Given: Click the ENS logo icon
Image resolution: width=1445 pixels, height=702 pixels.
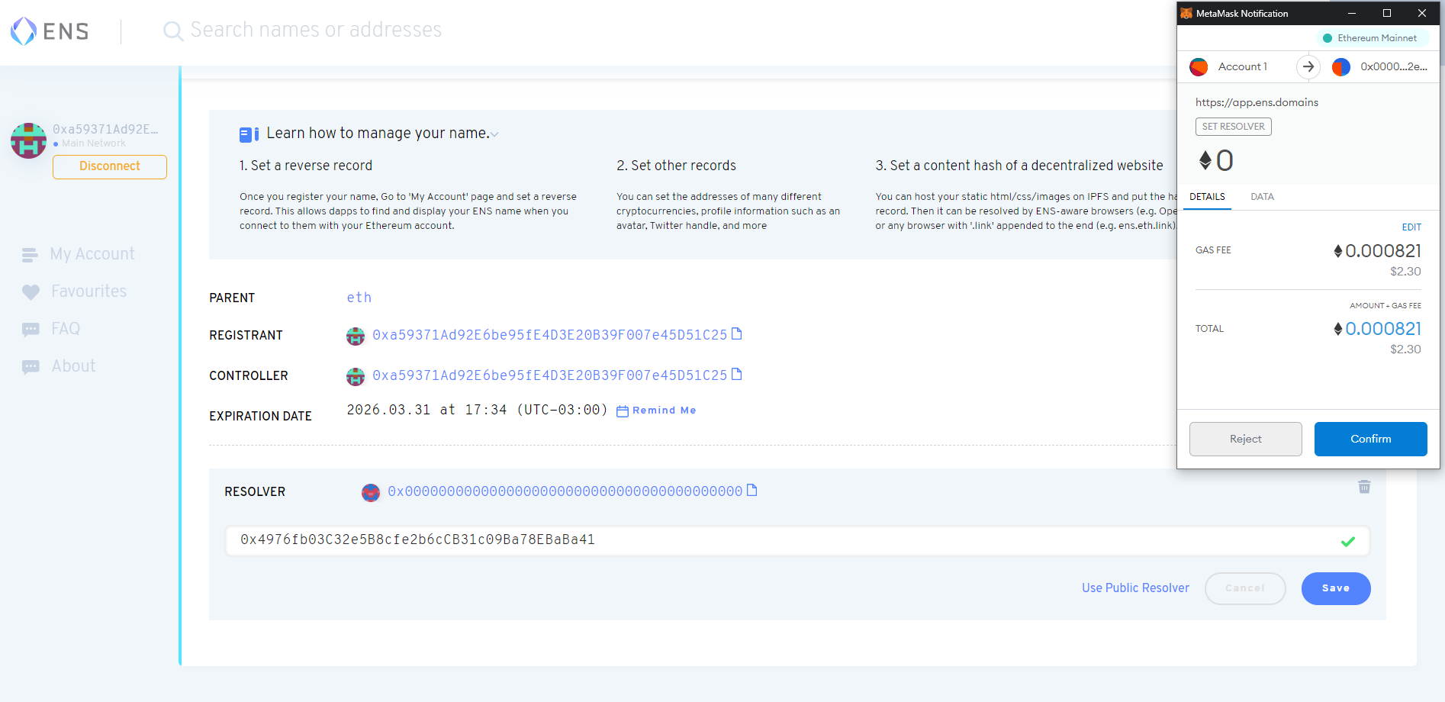Looking at the screenshot, I should point(24,31).
